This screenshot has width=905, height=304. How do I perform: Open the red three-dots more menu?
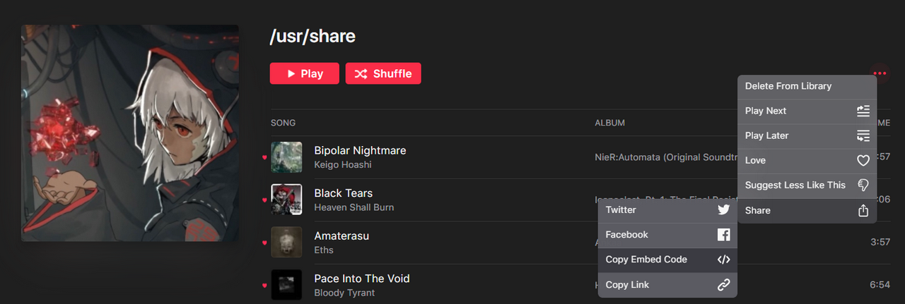point(880,73)
